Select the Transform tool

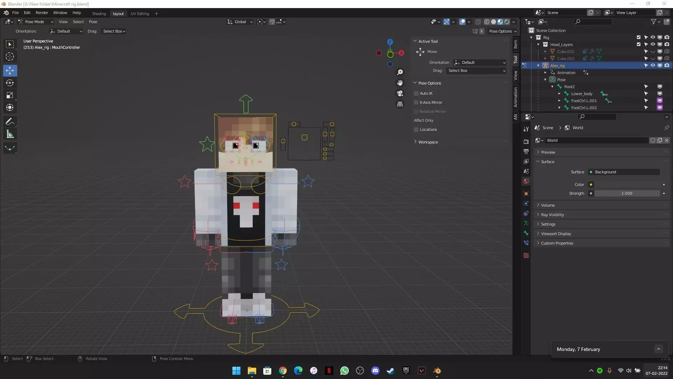click(10, 107)
